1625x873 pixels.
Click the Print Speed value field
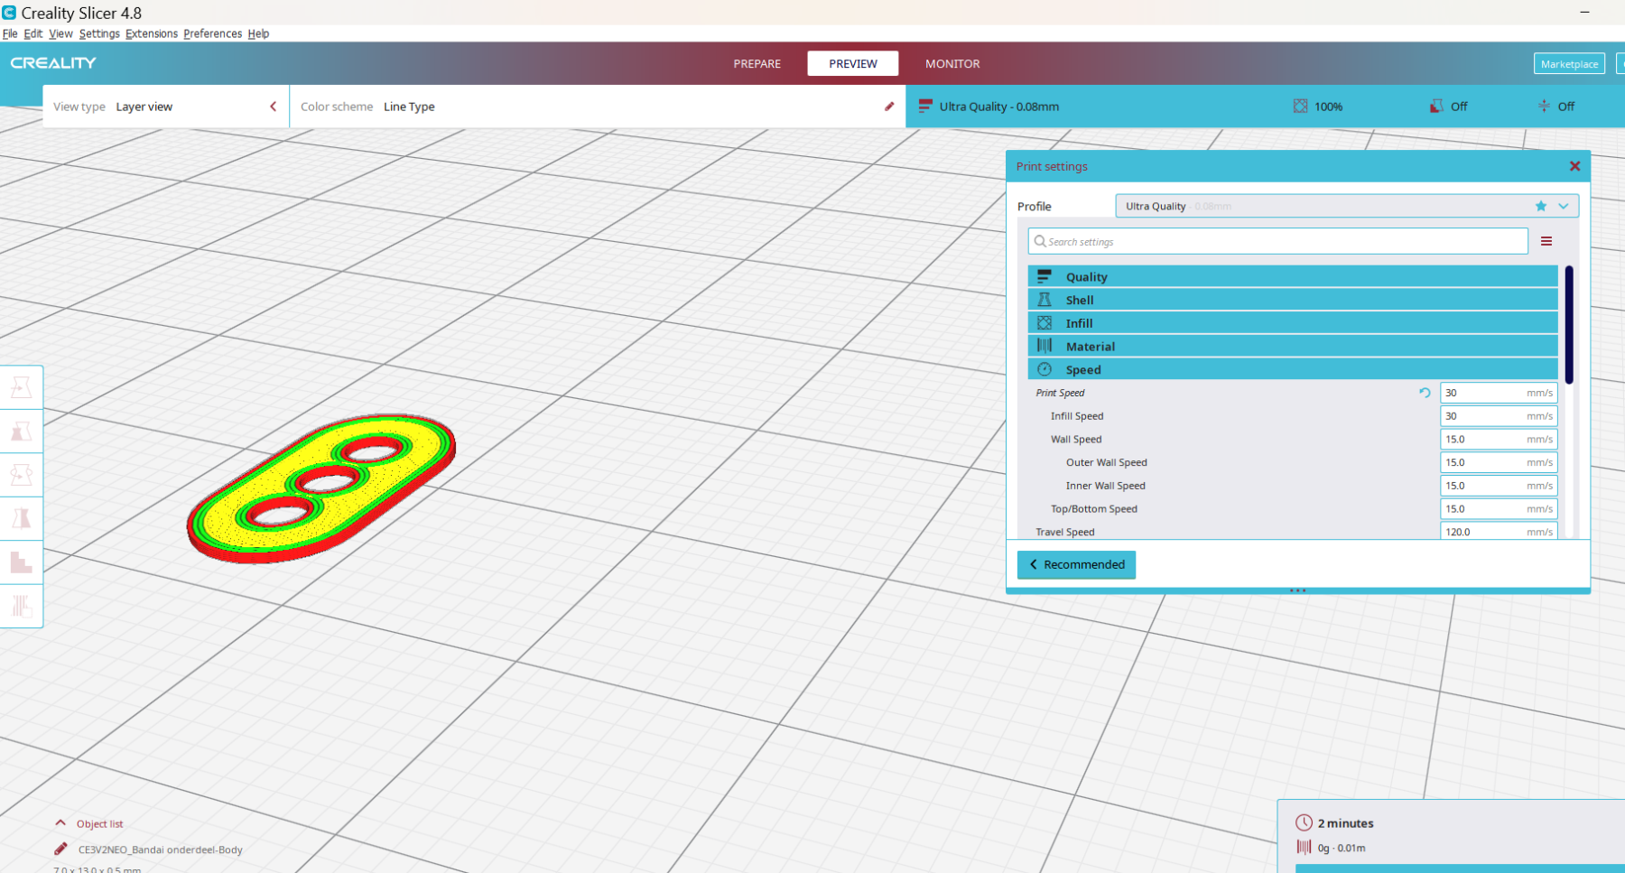(1499, 393)
